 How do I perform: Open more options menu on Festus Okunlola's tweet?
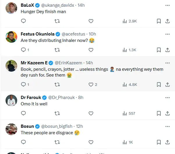coord(167,34)
